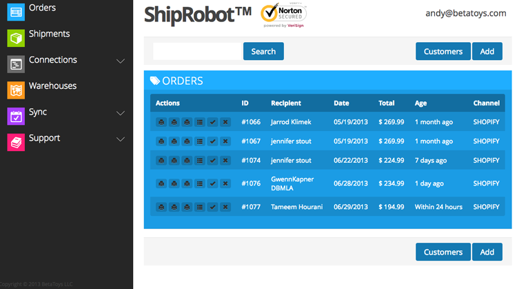
Task: Click order ID #1074
Action: click(x=251, y=160)
